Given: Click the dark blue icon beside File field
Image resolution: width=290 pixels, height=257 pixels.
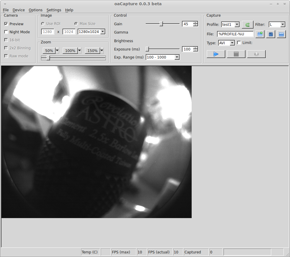Looking at the screenshot, I should coord(271,34).
